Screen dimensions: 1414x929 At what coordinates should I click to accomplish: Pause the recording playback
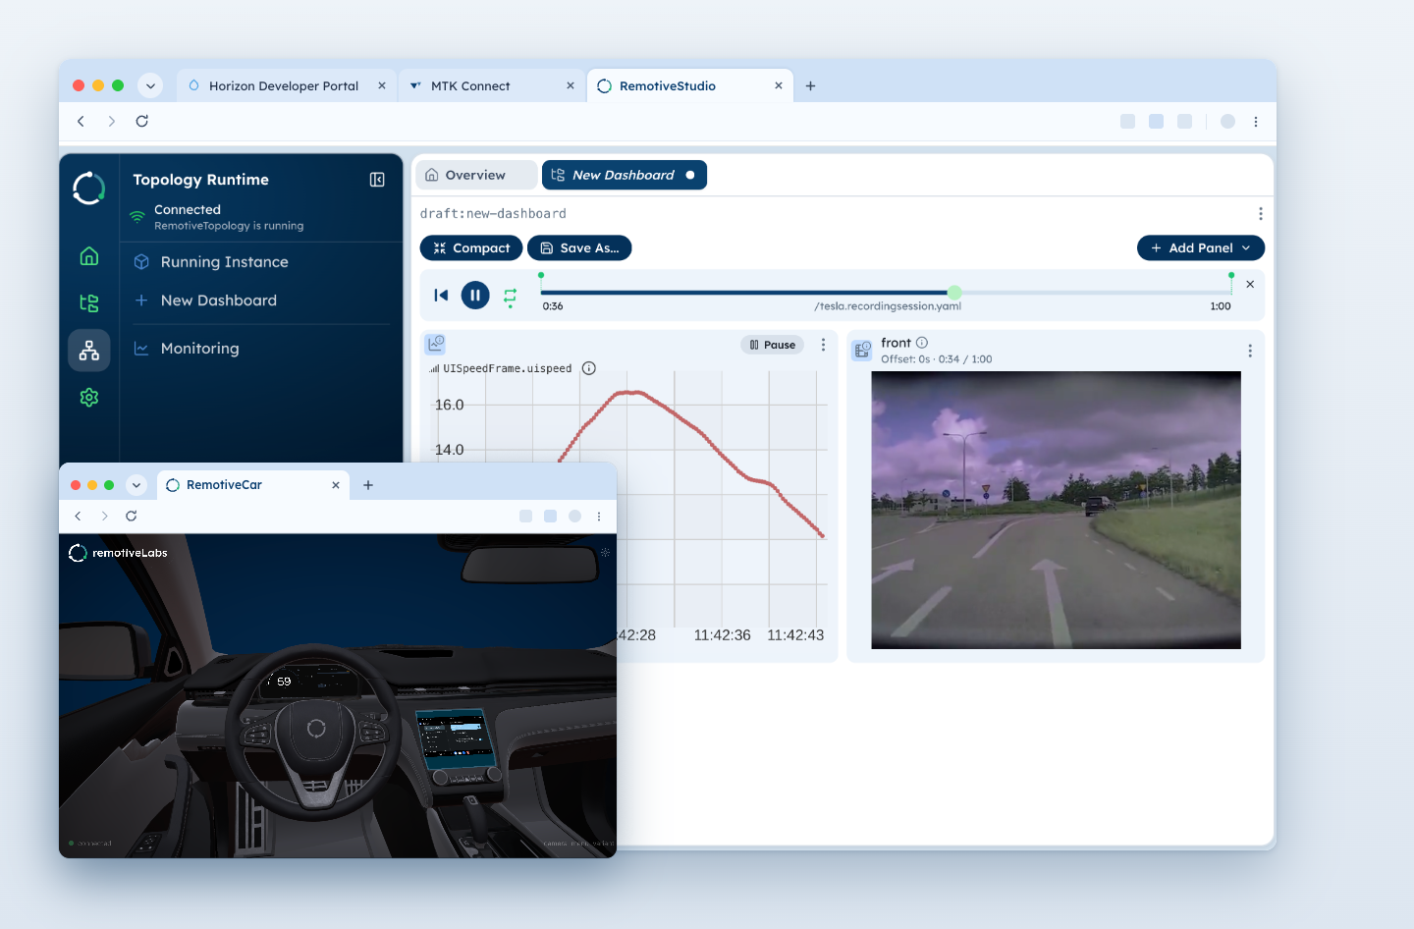click(x=475, y=296)
